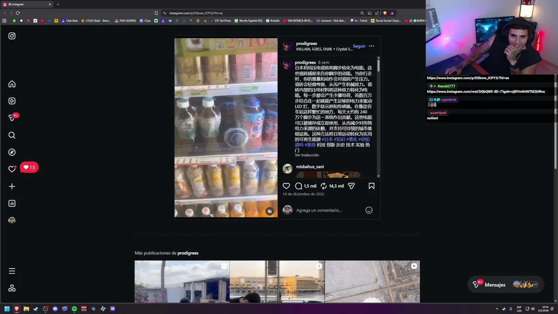Show hidden system tray icons
The height and width of the screenshot is (314, 558).
[x=497, y=309]
